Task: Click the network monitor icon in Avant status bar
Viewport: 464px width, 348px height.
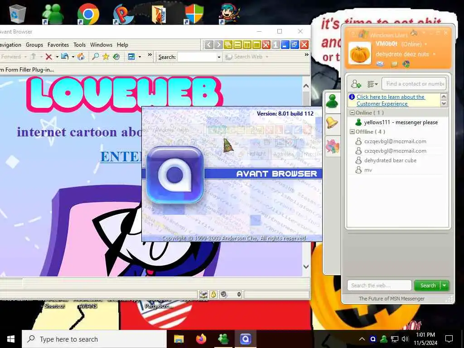Action: (203, 294)
